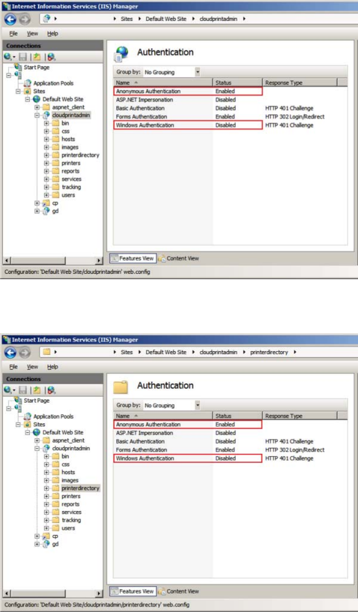Collapse cloudprintadmin node in upper window tree
Viewport: 358px width, 612px height.
pyautogui.click(x=37, y=115)
